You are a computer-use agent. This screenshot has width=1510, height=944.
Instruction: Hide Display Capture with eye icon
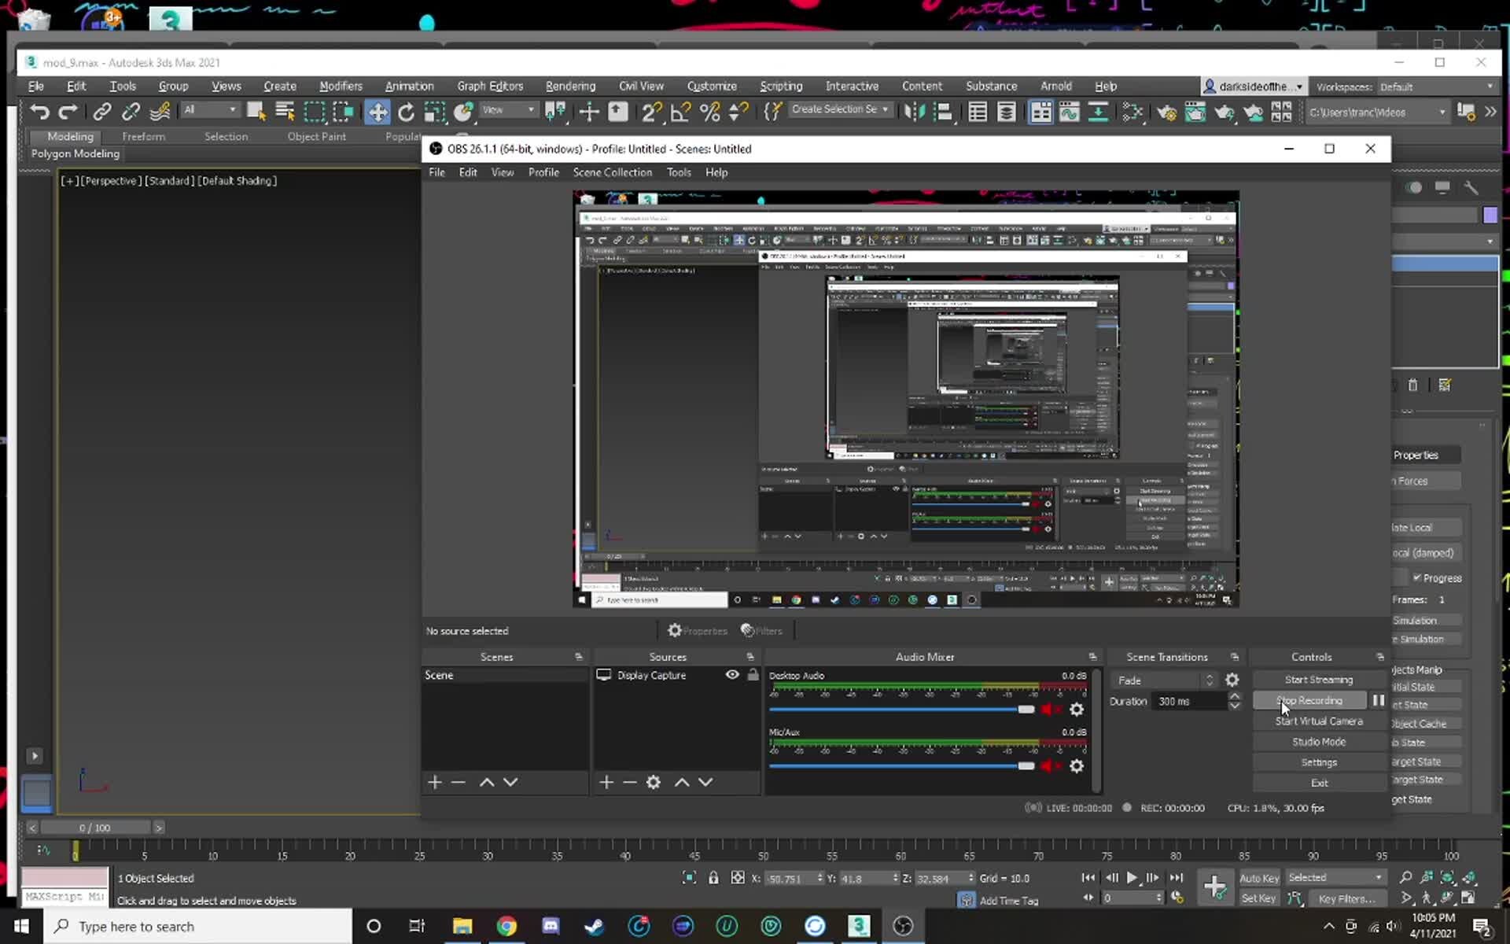tap(732, 675)
